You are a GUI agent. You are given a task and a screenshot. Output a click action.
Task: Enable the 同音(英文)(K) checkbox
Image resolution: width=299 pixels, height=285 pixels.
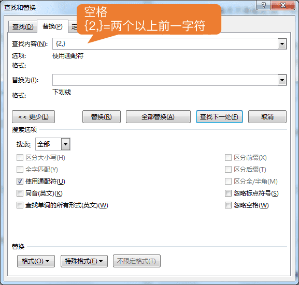pyautogui.click(x=20, y=193)
